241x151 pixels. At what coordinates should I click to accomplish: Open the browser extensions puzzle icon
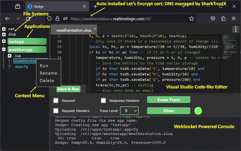(223, 19)
